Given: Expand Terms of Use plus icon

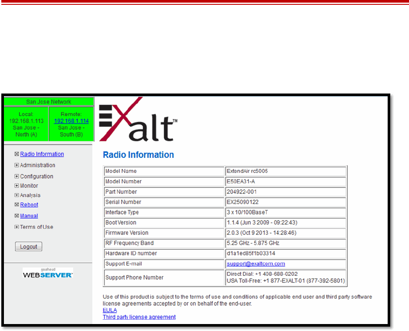Looking at the screenshot, I should click(x=17, y=227).
